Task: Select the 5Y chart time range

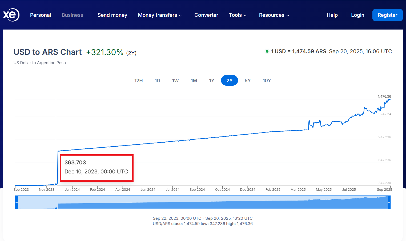Action: [248, 81]
